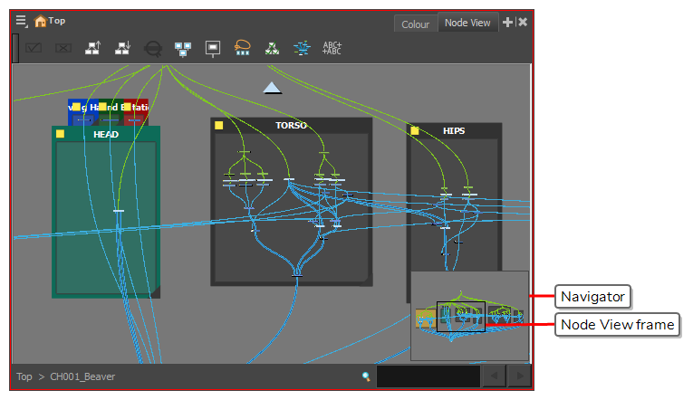The height and width of the screenshot is (400, 693).
Task: Toggle the yellow square on TORSO group
Action: point(219,126)
